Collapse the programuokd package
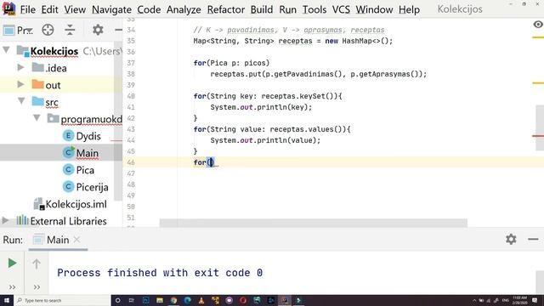Image resolution: width=544 pixels, height=306 pixels. click(37, 118)
